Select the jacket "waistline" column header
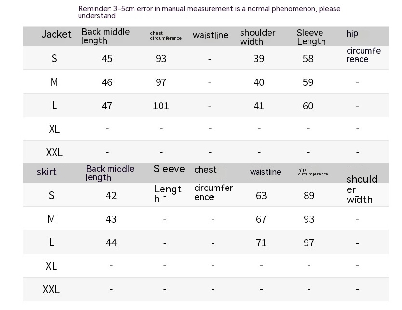Viewport: 402px width, 310px height. (210, 35)
